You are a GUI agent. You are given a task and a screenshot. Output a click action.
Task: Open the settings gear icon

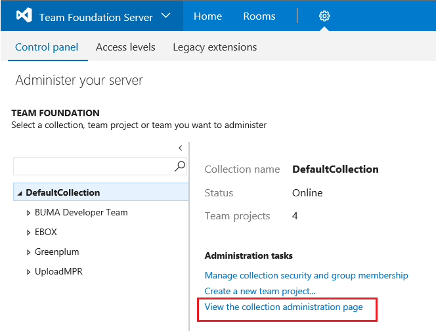pos(324,16)
